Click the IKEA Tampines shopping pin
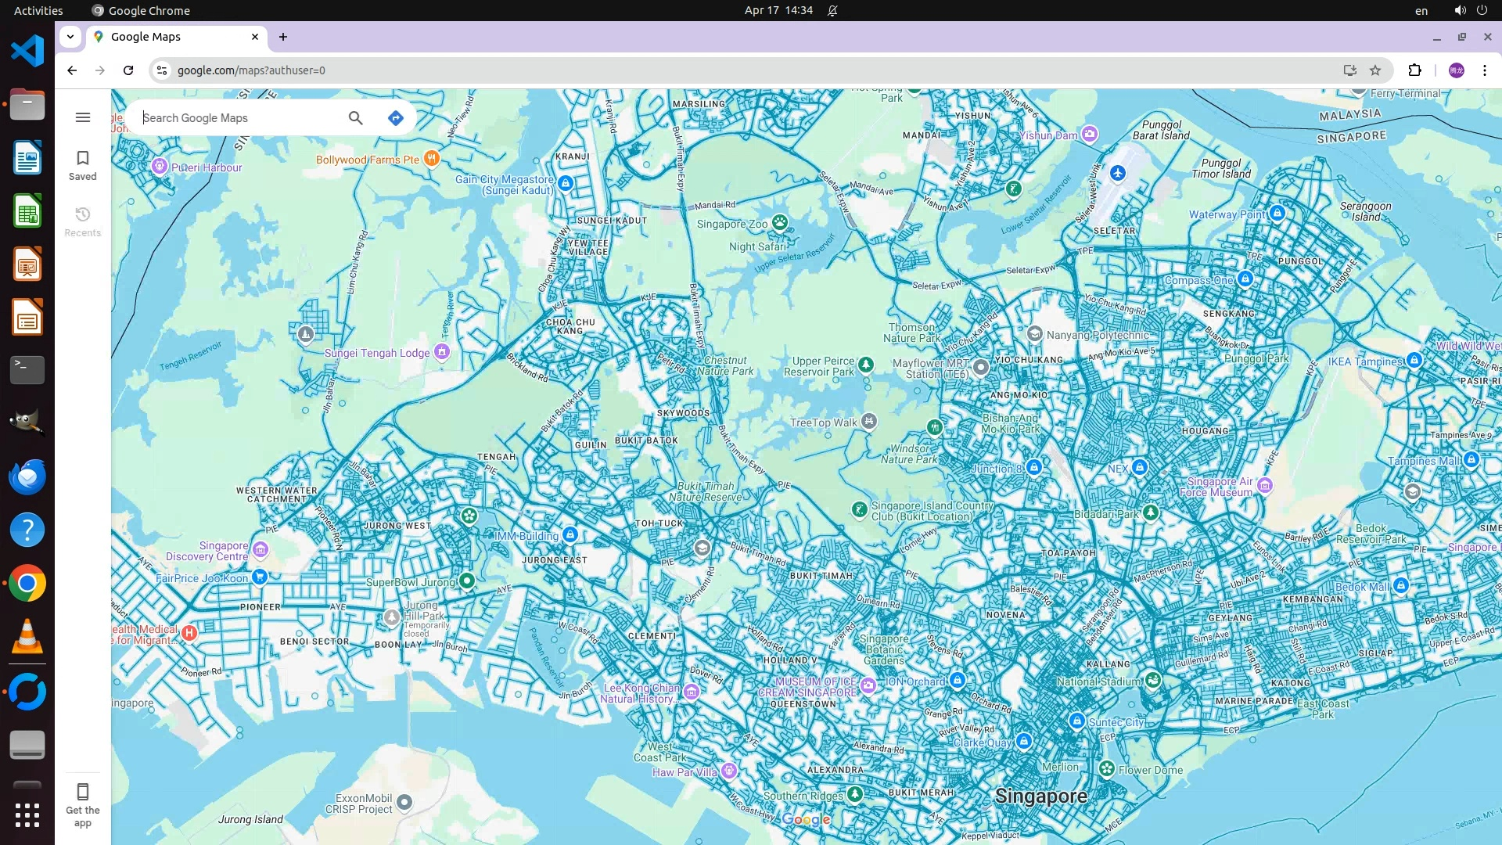This screenshot has width=1502, height=845. [1414, 361]
